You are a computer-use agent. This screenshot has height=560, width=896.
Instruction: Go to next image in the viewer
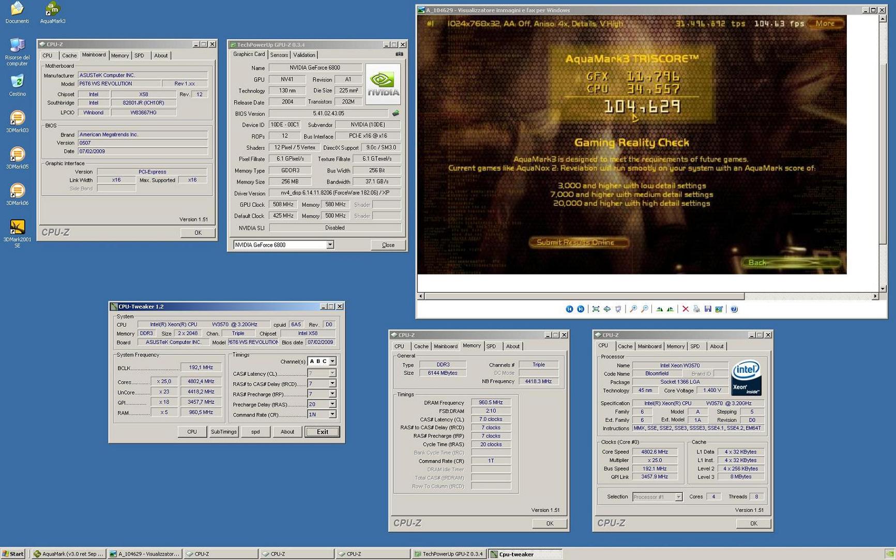[581, 309]
